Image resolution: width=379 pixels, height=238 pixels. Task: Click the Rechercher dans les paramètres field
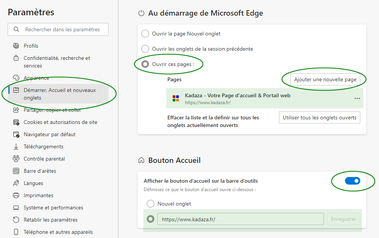[58, 29]
